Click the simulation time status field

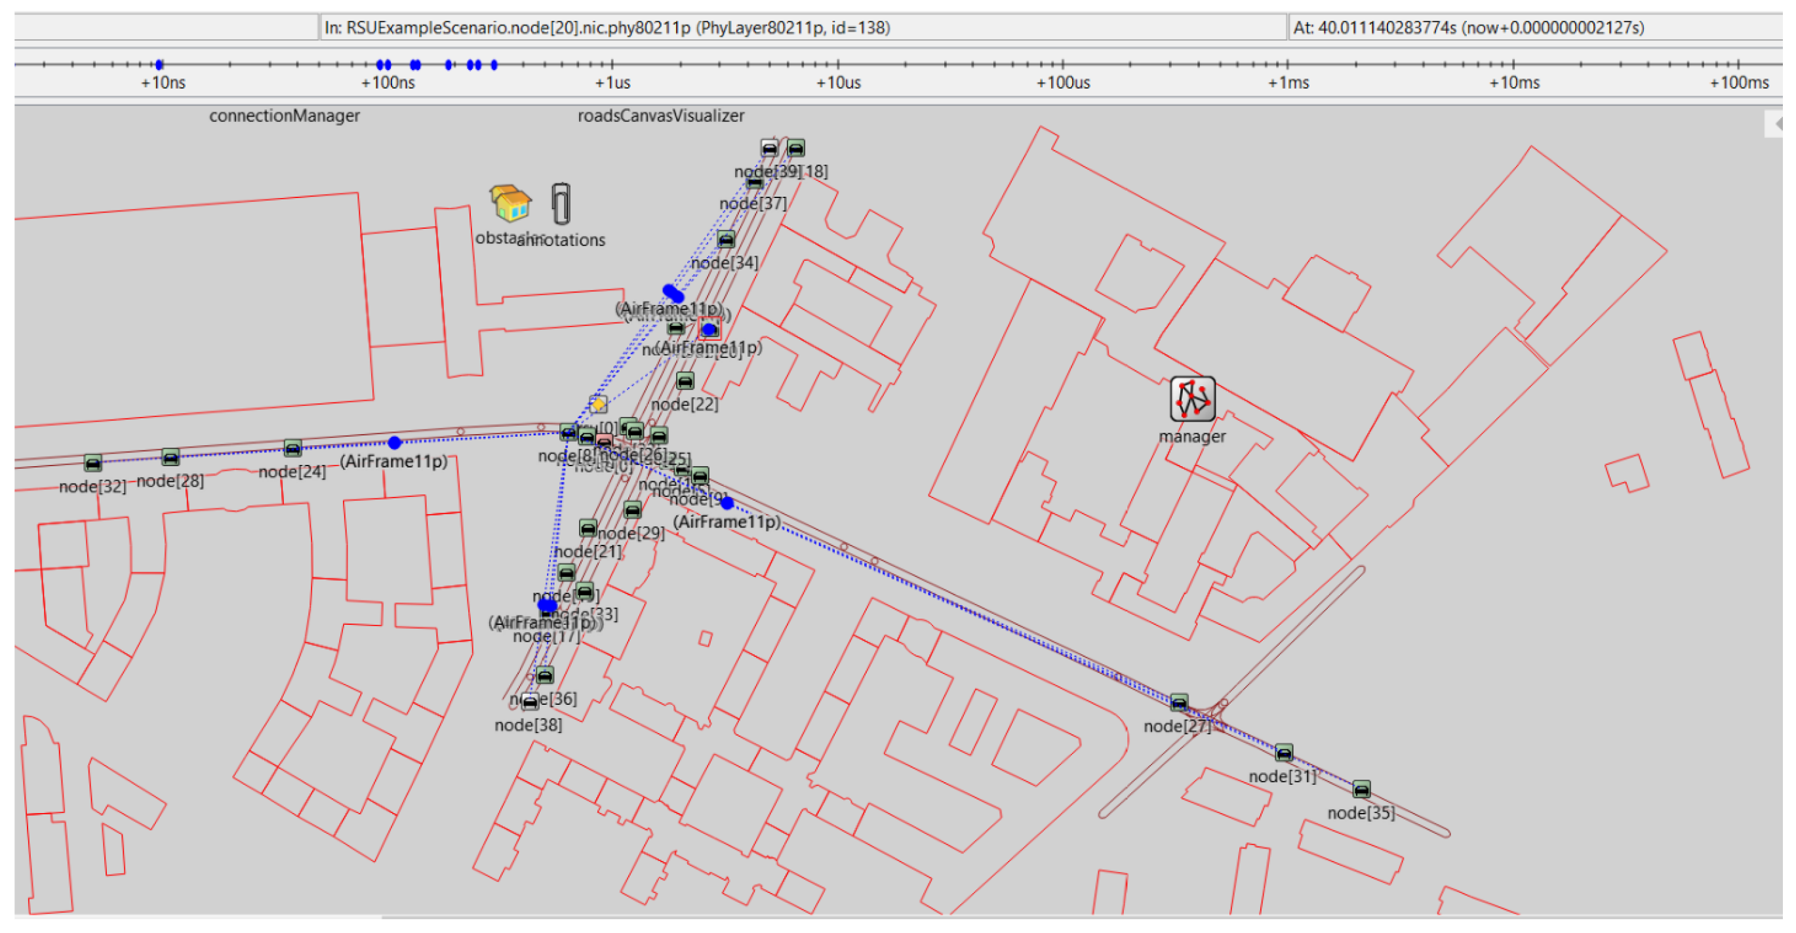pos(1534,28)
